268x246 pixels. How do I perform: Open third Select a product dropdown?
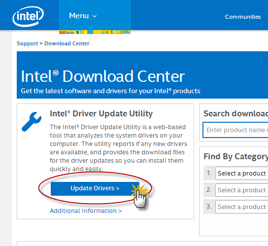click(x=242, y=207)
